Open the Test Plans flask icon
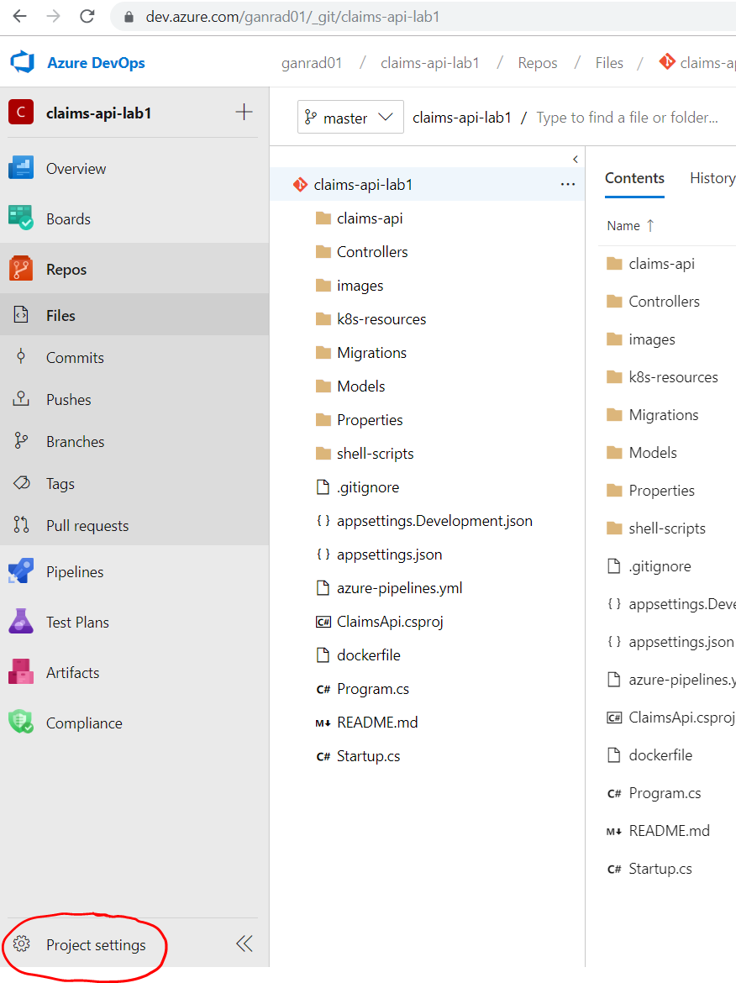Image resolution: width=736 pixels, height=983 pixels. point(21,621)
